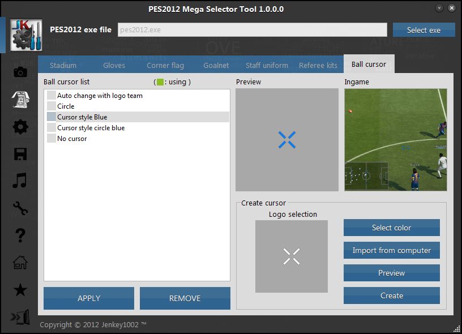Screen dimensions: 462x334
Task: Click the star favorites icon
Action: tap(20, 290)
